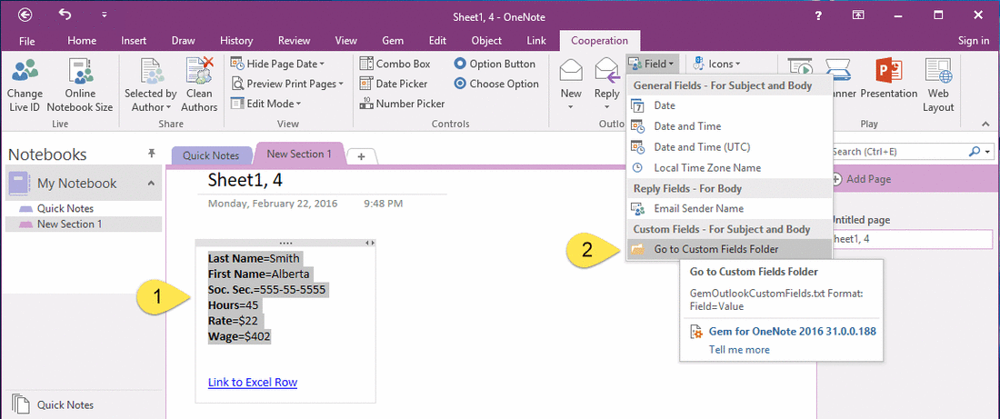Click Gem for OneNote 2016 link
The height and width of the screenshot is (419, 1000).
click(x=792, y=332)
